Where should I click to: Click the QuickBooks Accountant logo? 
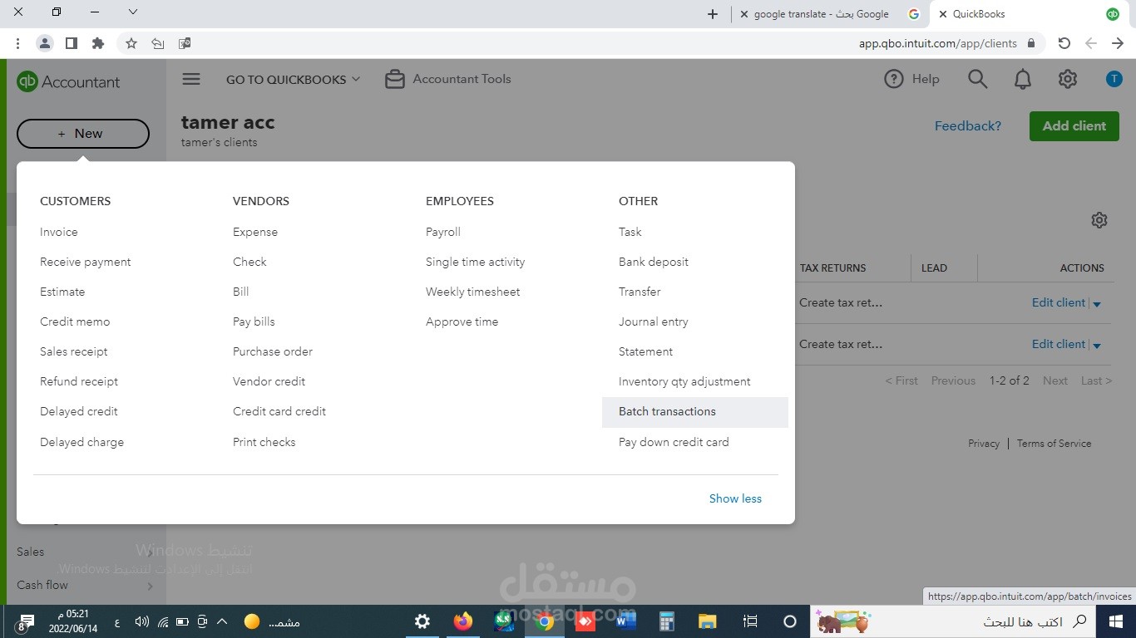68,81
